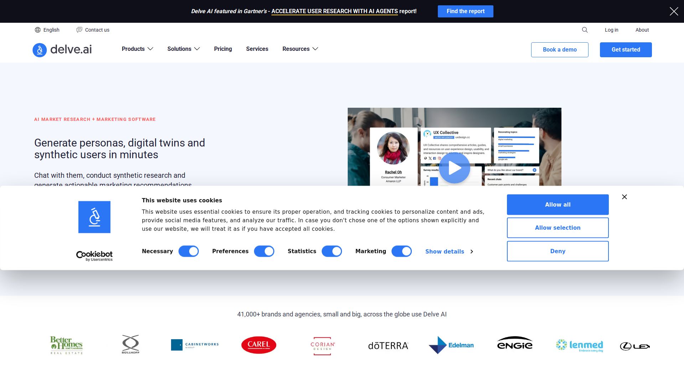Image resolution: width=684 pixels, height=384 pixels.
Task: Click the CAREL brand logo
Action: 259,345
